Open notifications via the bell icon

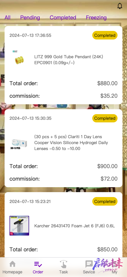pos(119,6)
